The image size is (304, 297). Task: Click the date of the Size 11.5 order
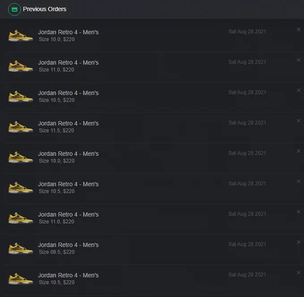pos(247,123)
